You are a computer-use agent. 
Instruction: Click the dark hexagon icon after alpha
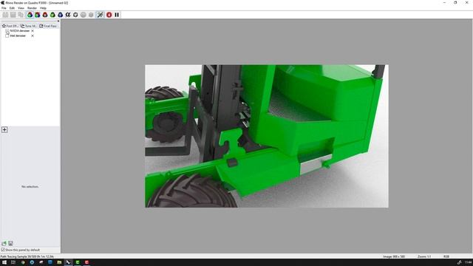pos(75,15)
